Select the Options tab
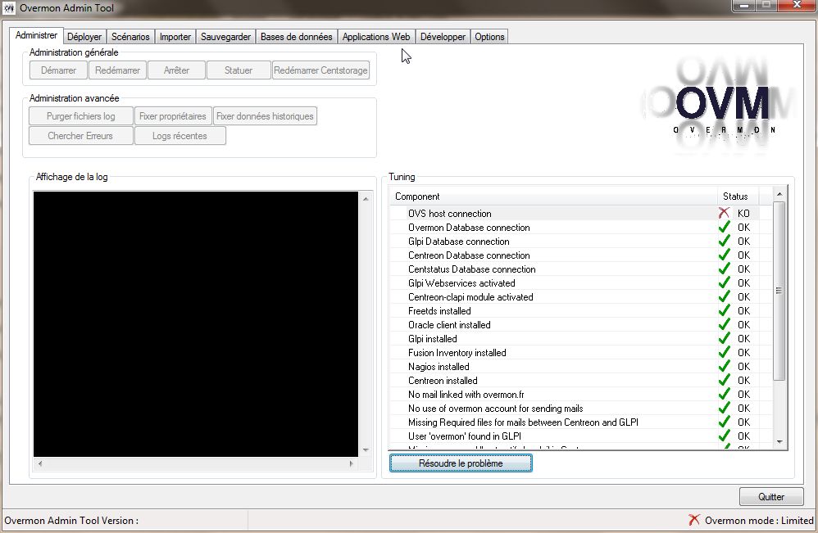 [x=489, y=37]
